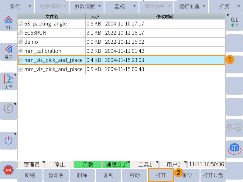The height and width of the screenshot is (182, 243).
Task: Expand dropdown arrow next to 扩展
Action: (x=239, y=6)
